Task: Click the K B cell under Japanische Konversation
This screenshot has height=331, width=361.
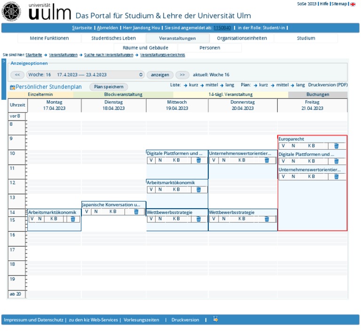Action: point(113,211)
